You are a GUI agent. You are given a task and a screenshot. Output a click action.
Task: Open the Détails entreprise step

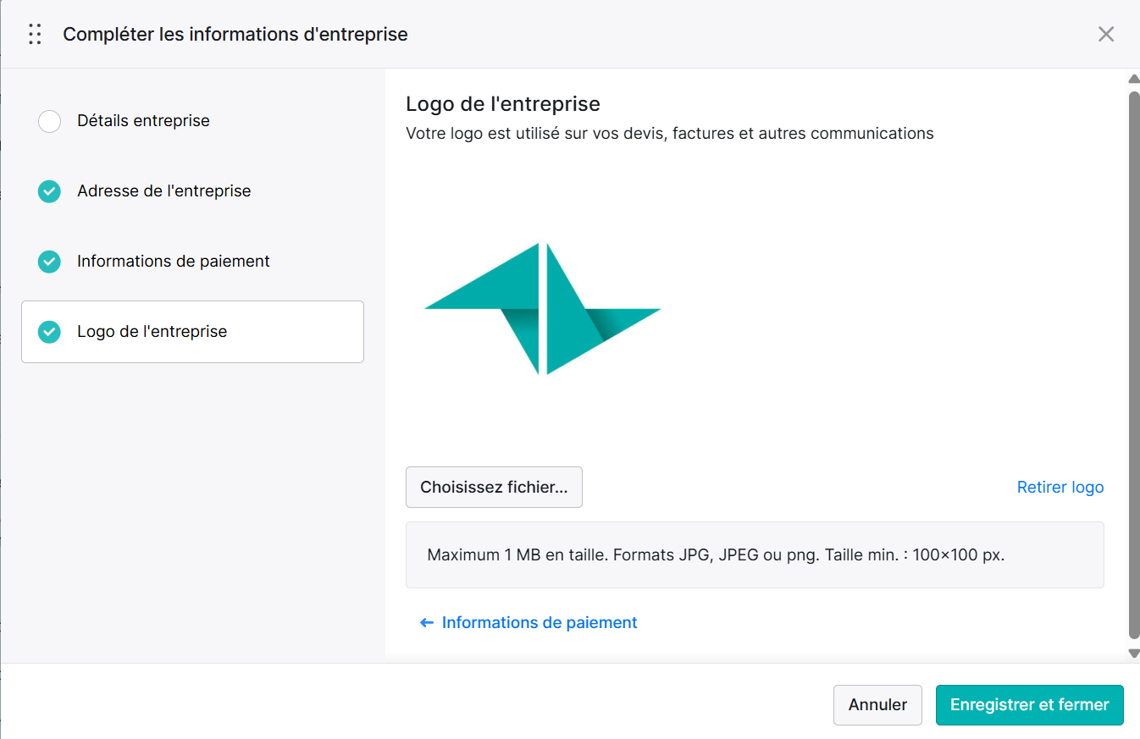coord(192,121)
